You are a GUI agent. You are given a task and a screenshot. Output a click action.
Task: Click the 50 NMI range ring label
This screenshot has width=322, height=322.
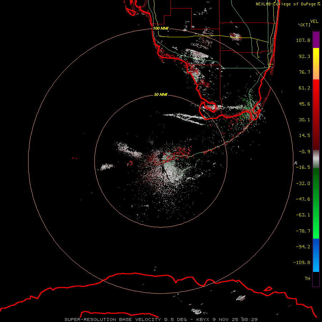(x=161, y=94)
